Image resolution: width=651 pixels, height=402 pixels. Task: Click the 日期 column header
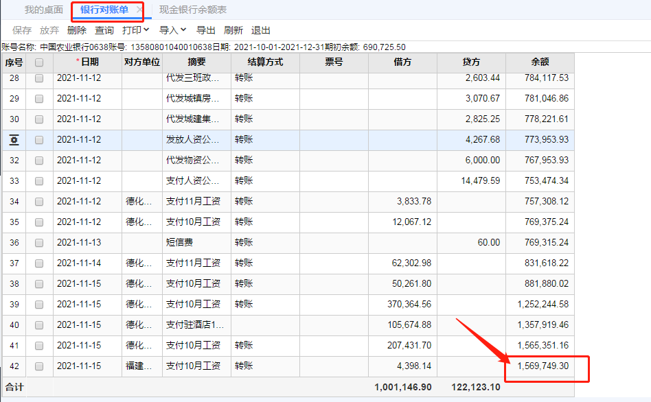[x=88, y=62]
